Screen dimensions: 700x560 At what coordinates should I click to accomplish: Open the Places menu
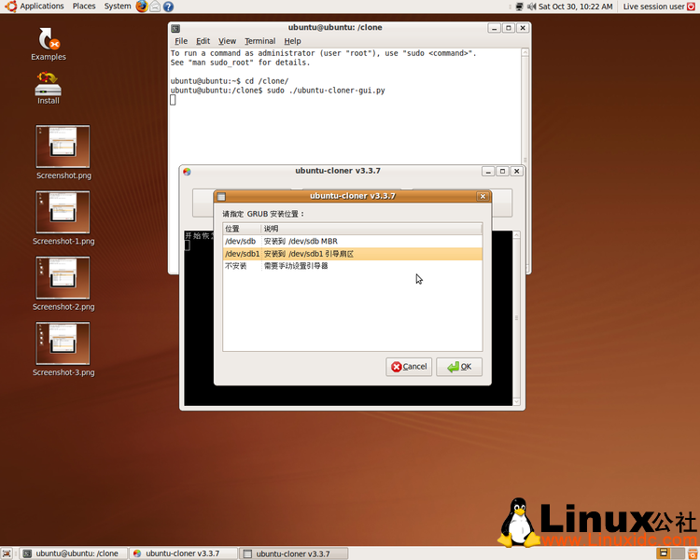click(84, 7)
